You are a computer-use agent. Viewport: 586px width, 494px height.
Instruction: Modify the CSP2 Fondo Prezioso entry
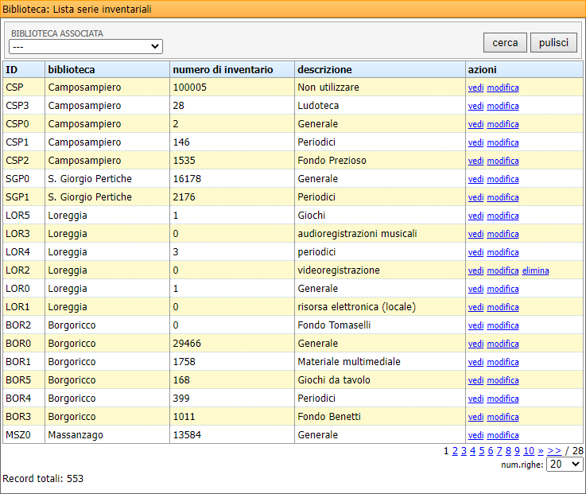(x=503, y=161)
